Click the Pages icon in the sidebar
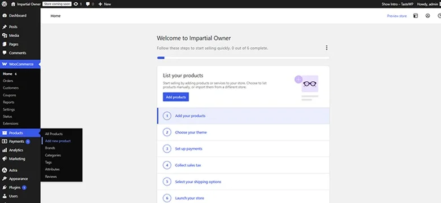Image resolution: width=441 pixels, height=203 pixels. tap(4, 44)
